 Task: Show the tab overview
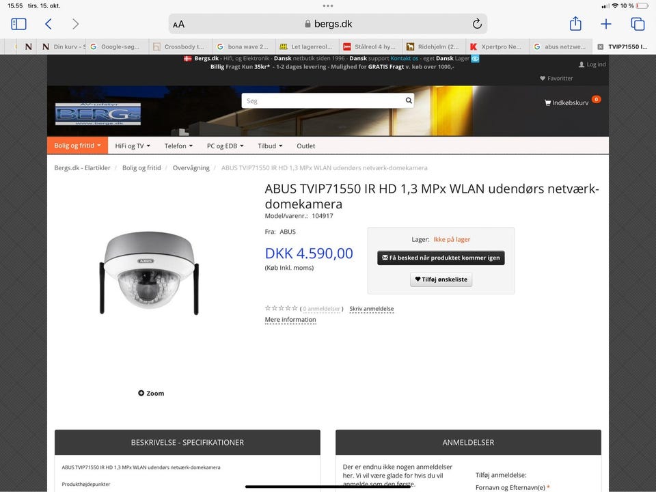[638, 24]
